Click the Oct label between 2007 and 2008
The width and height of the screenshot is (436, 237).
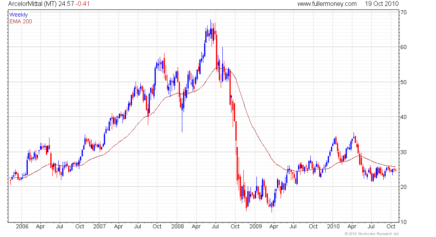click(x=157, y=226)
